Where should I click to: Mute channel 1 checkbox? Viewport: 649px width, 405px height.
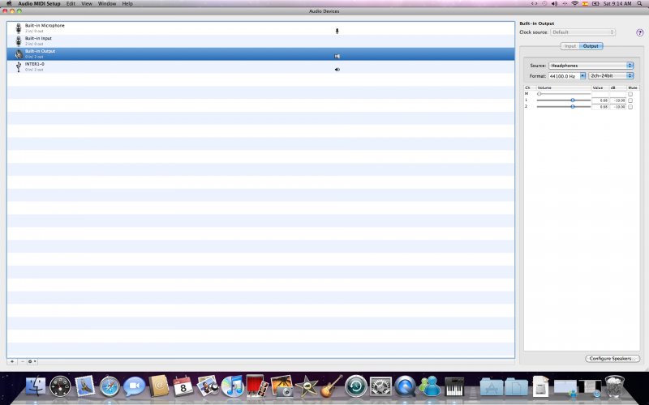point(630,100)
